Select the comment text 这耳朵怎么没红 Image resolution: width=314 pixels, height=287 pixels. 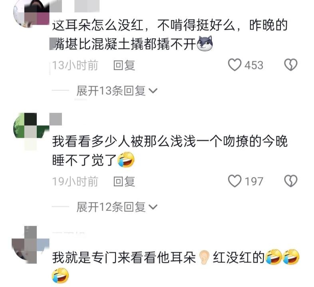[98, 25]
